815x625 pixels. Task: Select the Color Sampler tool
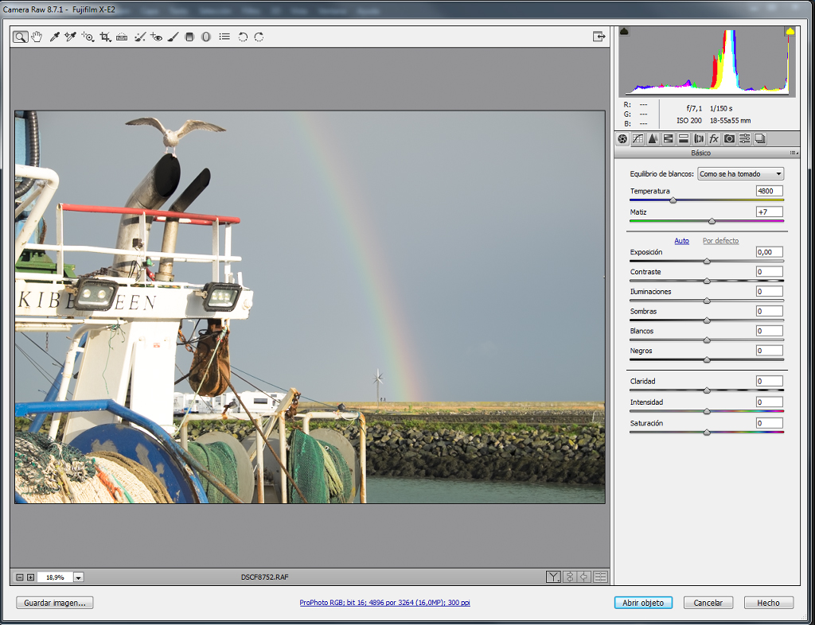pyautogui.click(x=70, y=37)
